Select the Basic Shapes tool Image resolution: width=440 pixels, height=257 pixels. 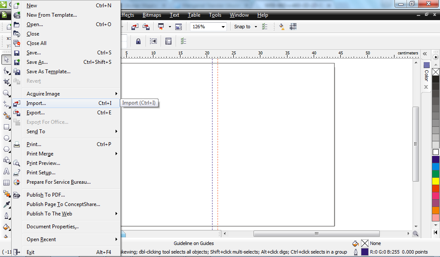click(6, 160)
